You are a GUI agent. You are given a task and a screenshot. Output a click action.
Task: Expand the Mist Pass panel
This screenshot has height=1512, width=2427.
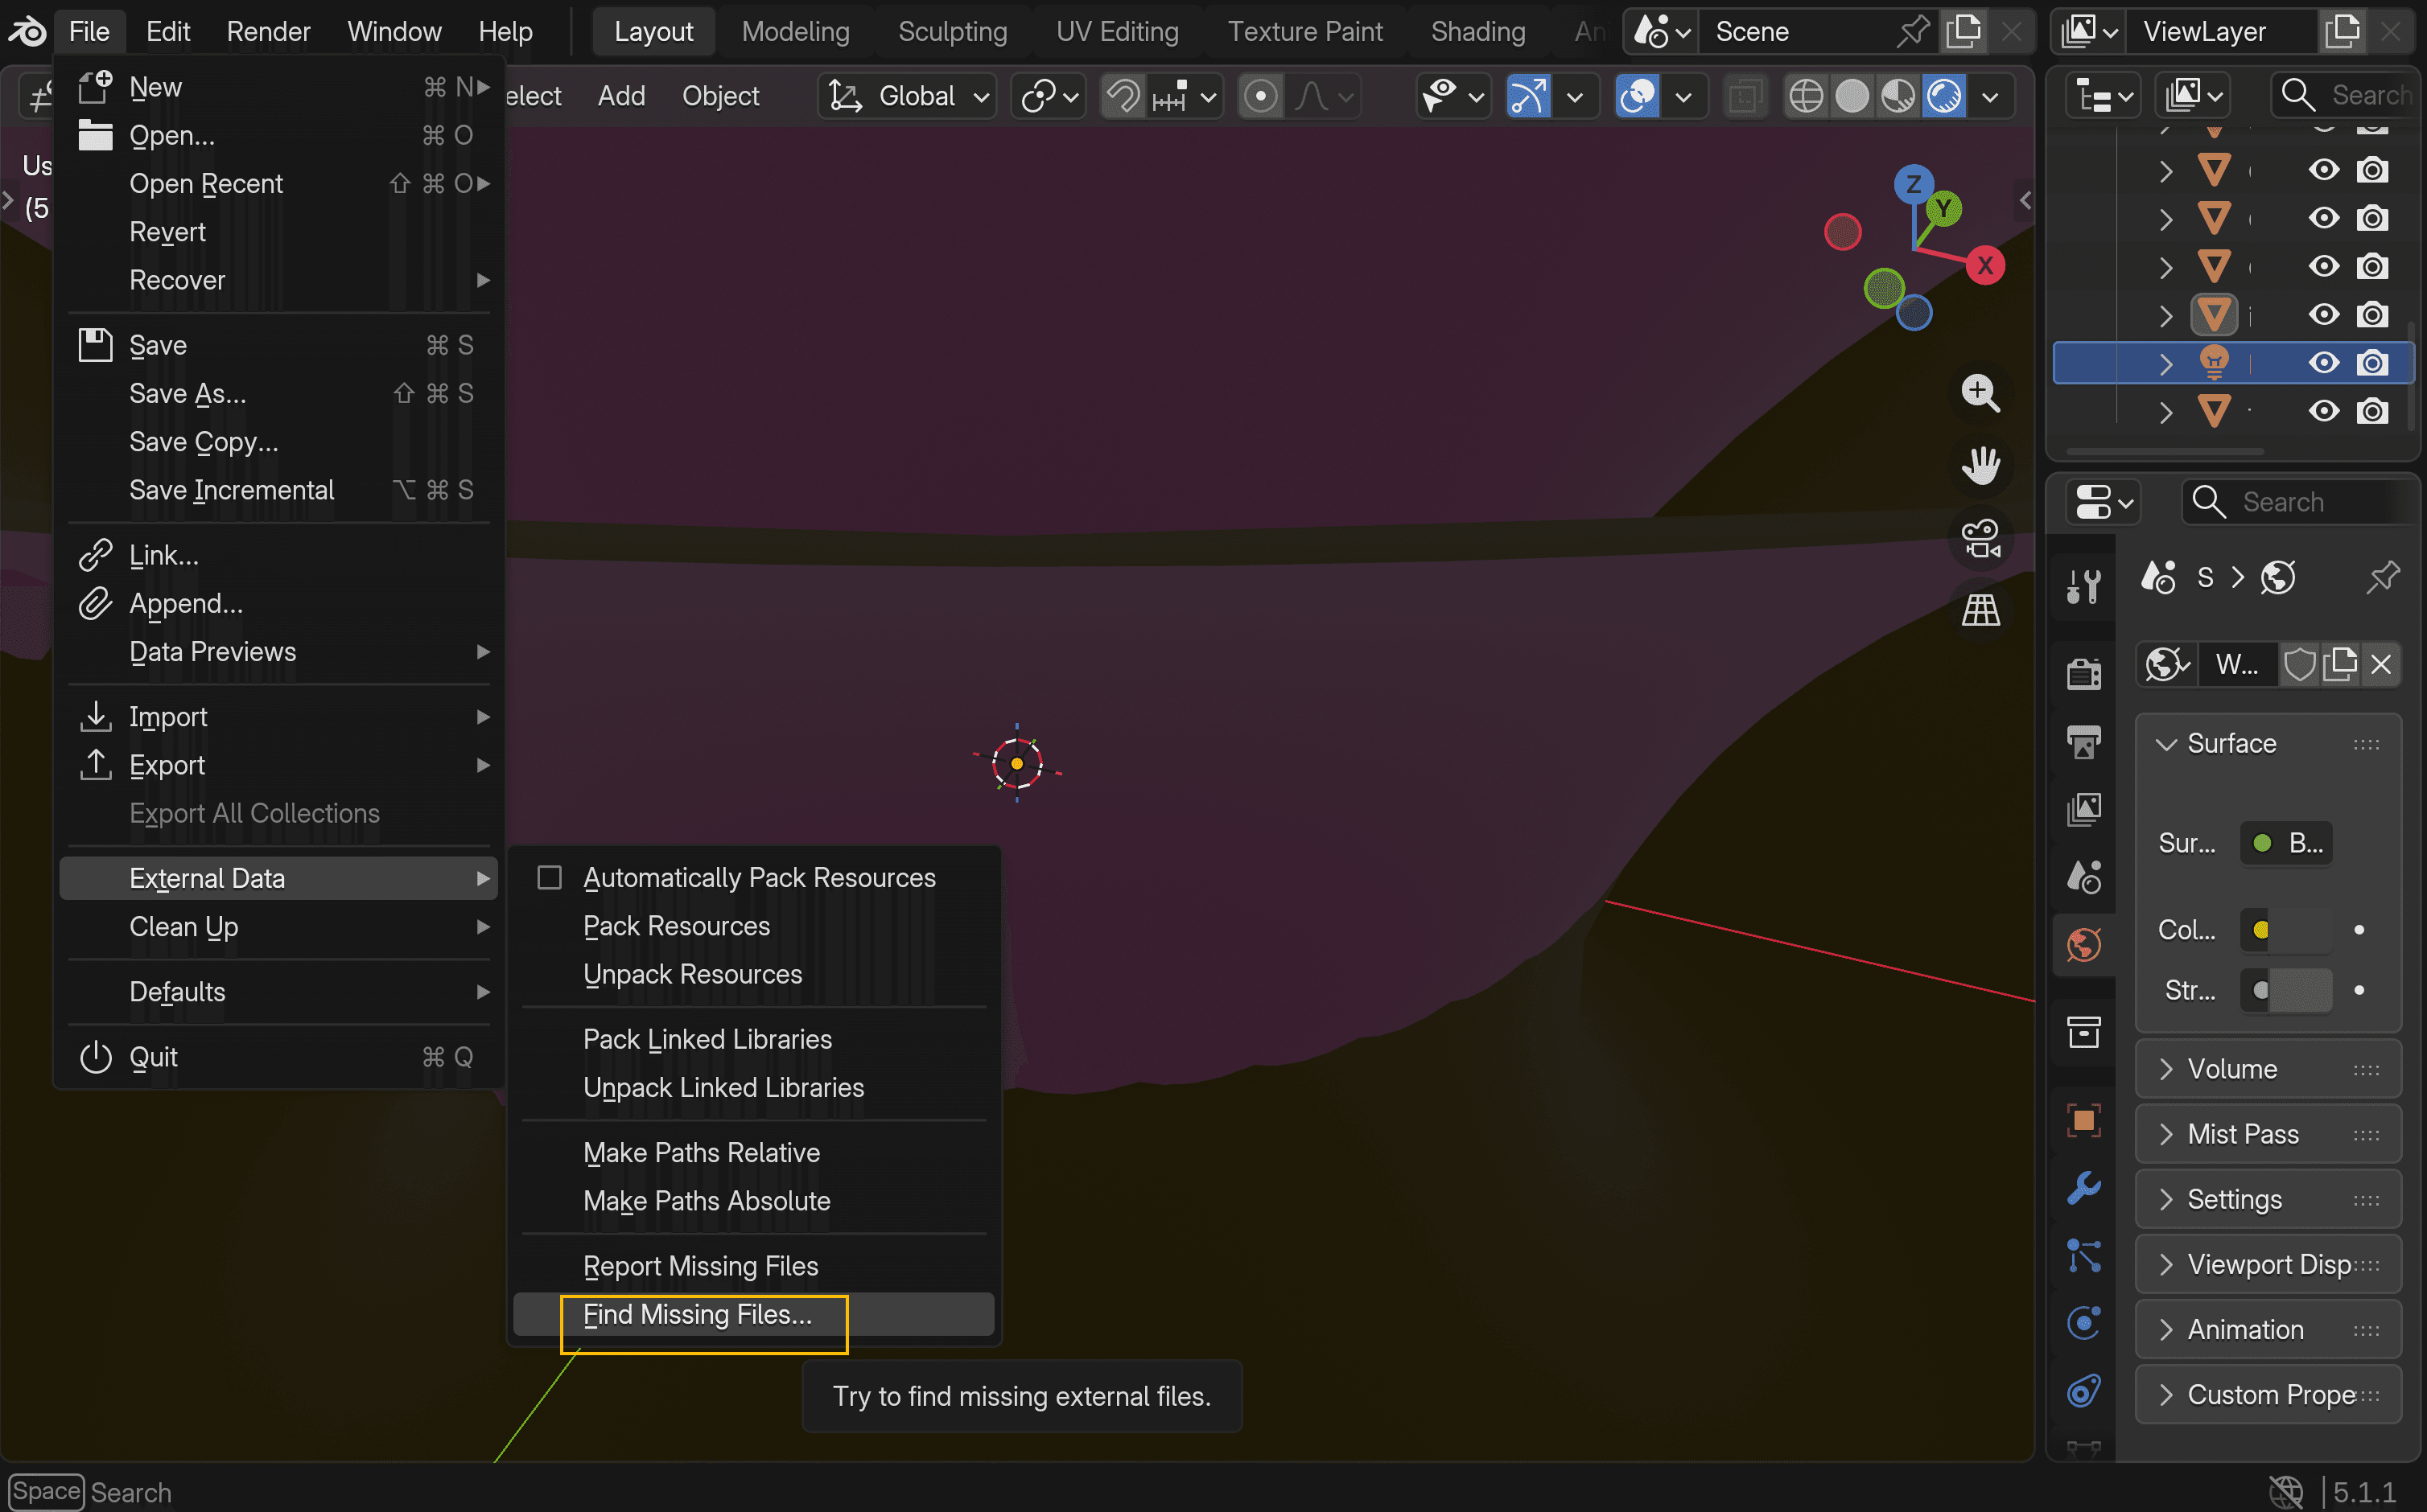tap(2242, 1134)
